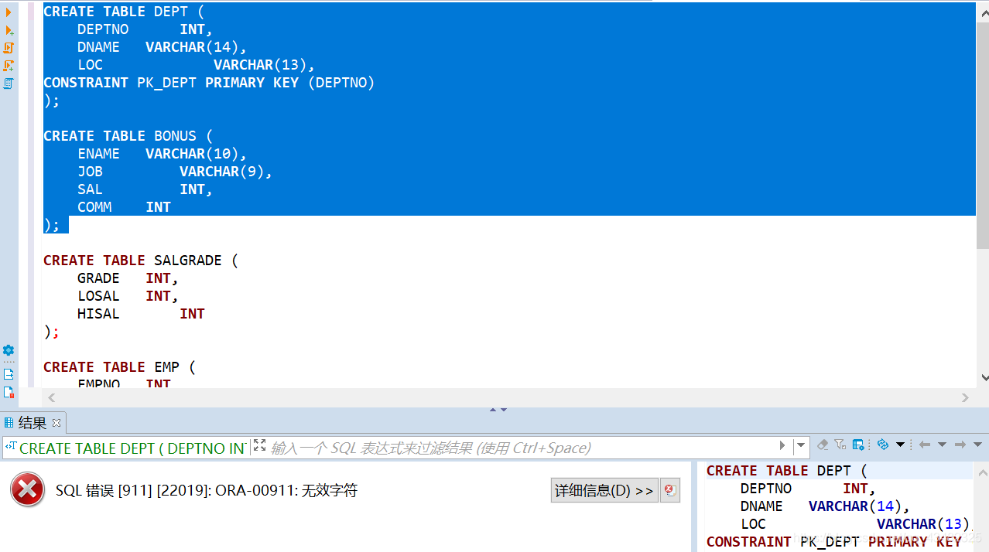Click execute script in separate tabs icon
This screenshot has width=989, height=552.
(x=9, y=66)
